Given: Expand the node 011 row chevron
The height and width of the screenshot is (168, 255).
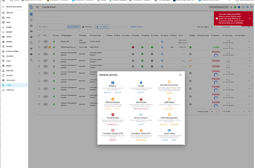Looking at the screenshot, I should click(249, 61).
